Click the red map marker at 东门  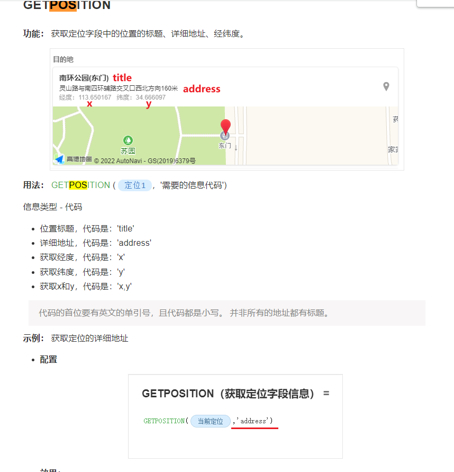tap(225, 127)
